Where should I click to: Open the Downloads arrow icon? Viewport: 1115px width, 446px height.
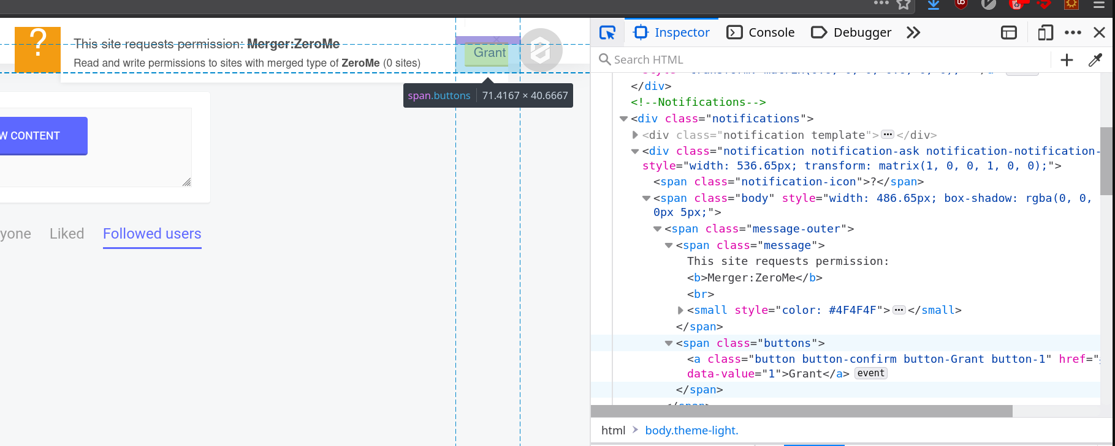[x=934, y=5]
